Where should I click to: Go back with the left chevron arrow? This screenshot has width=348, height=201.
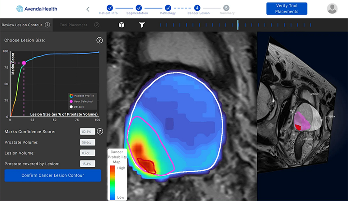click(x=88, y=9)
